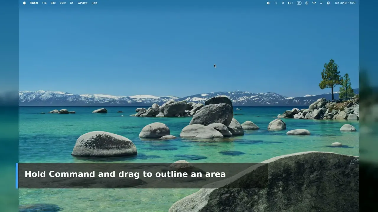Open the View menu
Viewport: 378px width, 212px height.
pyautogui.click(x=63, y=3)
